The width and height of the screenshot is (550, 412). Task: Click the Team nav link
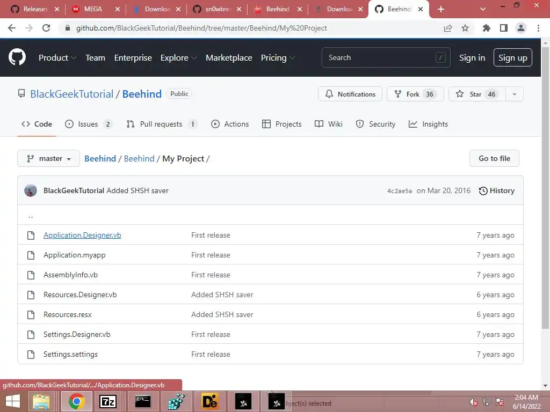tap(96, 58)
